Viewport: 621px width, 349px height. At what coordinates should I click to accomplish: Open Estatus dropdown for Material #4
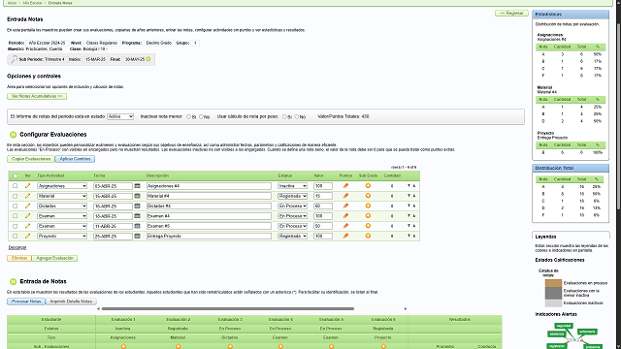292,196
